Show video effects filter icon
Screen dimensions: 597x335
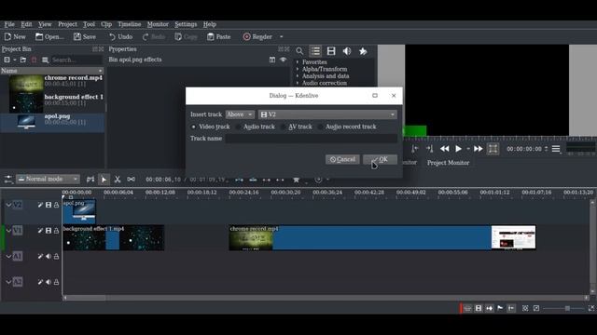point(331,51)
